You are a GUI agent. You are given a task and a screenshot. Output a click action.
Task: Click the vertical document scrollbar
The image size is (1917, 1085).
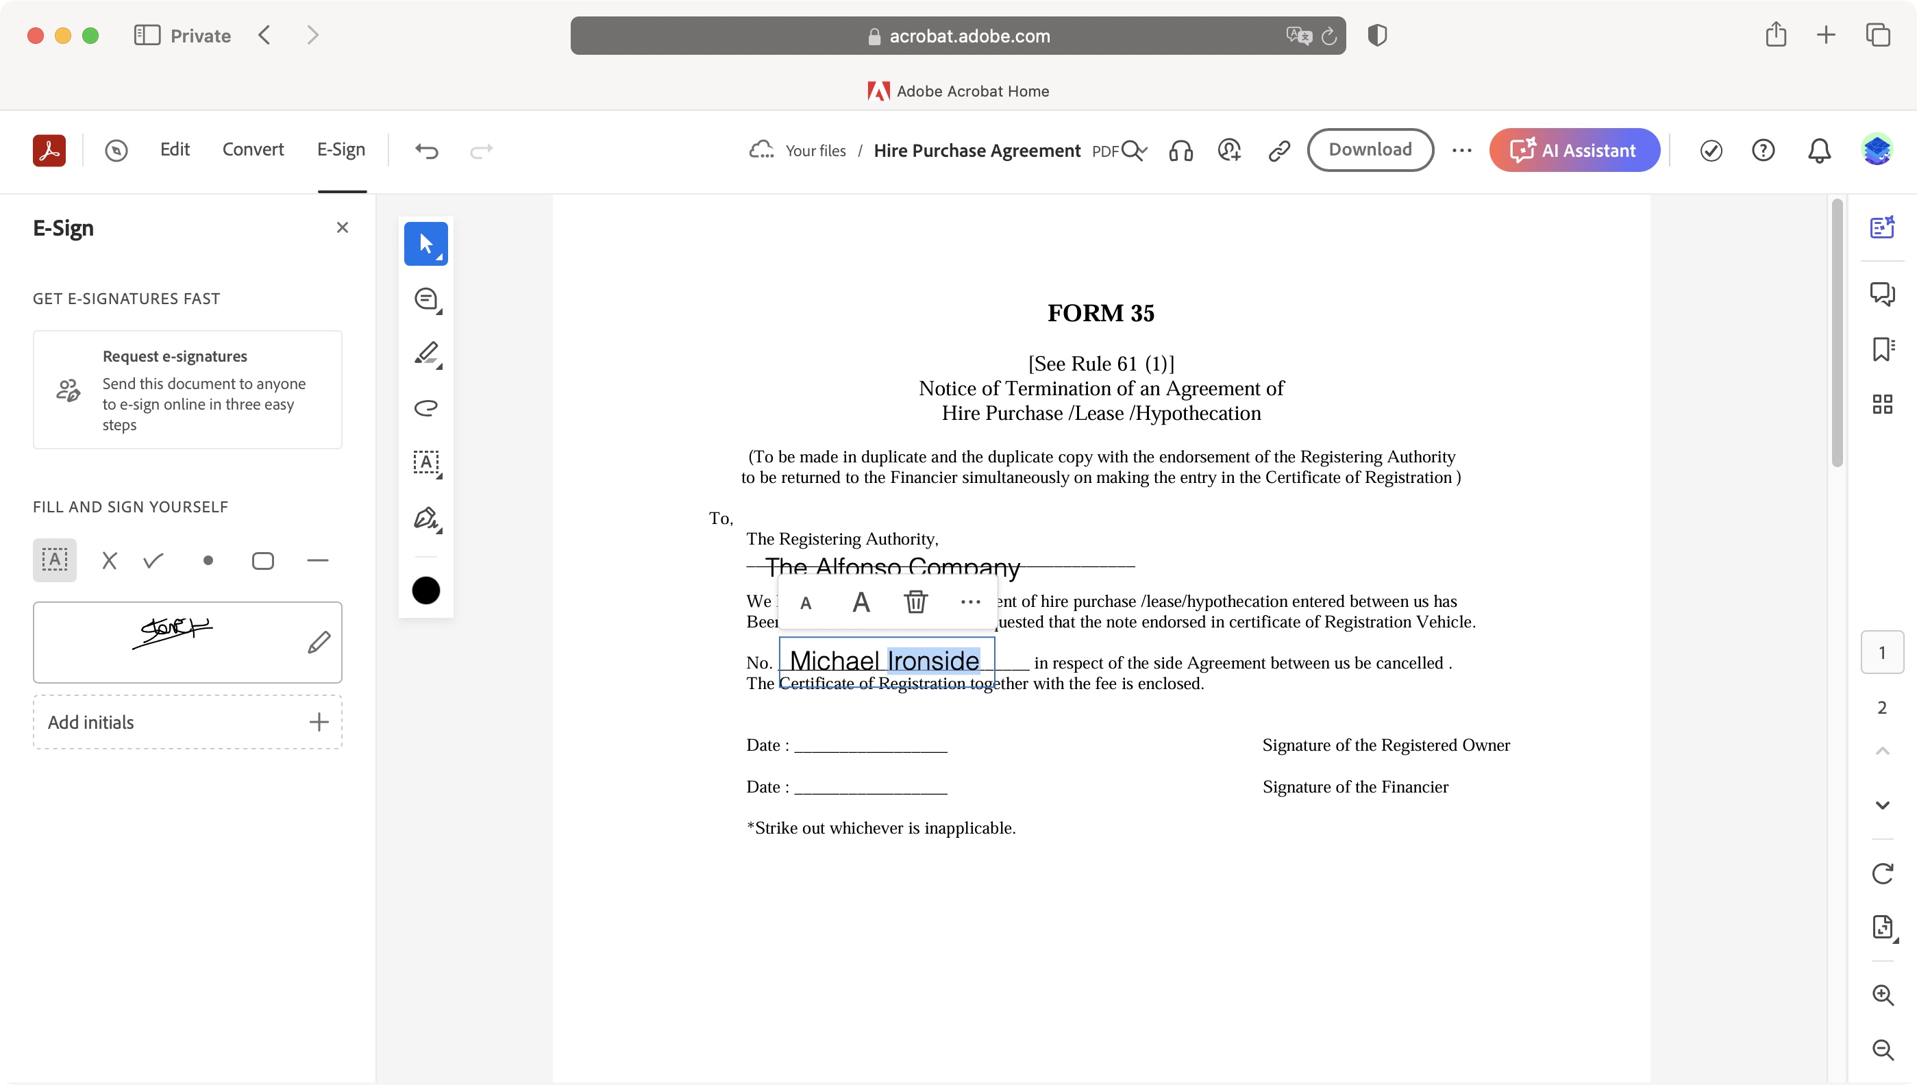(x=1838, y=332)
